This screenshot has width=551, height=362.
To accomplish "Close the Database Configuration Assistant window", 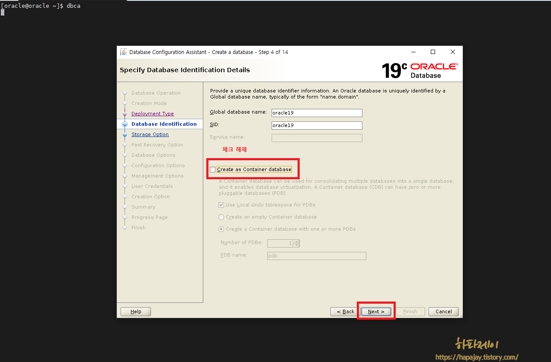I will (453, 52).
